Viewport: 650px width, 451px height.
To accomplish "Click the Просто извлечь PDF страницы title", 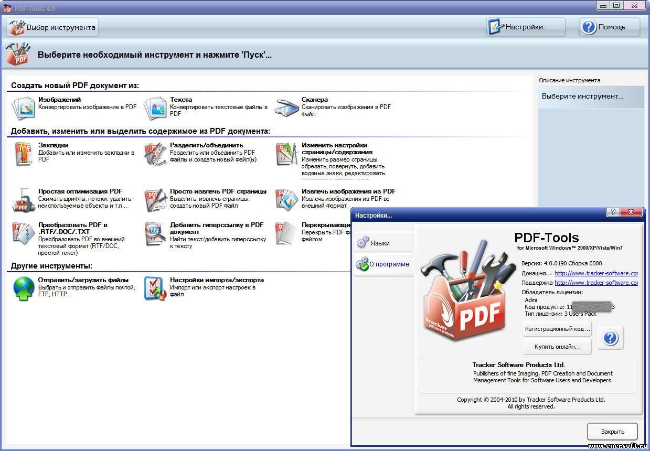I will pyautogui.click(x=218, y=191).
